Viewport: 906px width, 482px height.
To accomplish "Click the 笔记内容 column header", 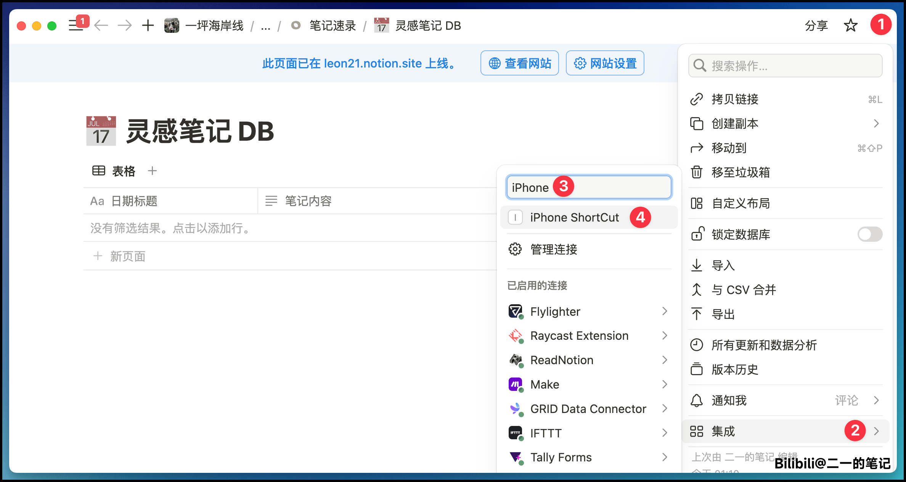I will point(377,201).
